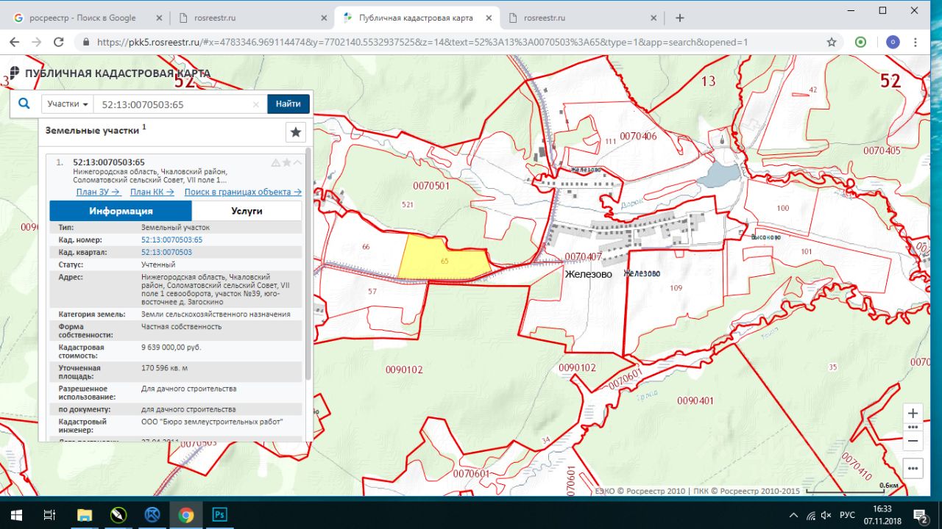
Task: Click the muted volume icon in tray
Action: pos(826,515)
